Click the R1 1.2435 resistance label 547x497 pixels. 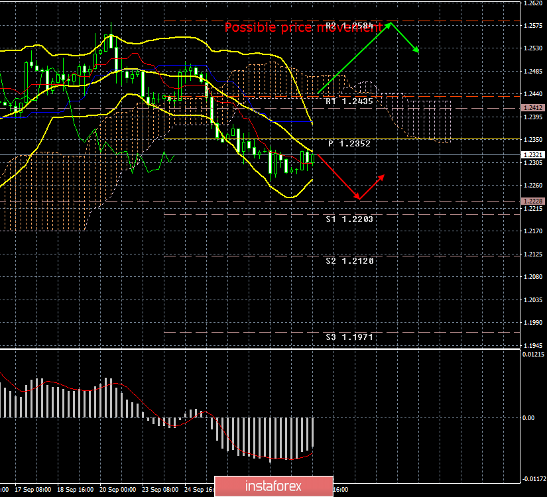[349, 101]
